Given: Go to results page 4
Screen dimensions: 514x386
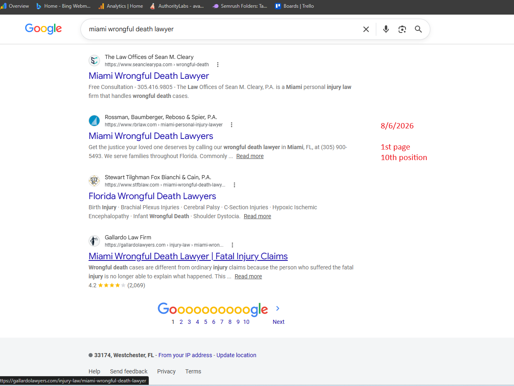Looking at the screenshot, I should click(197, 322).
